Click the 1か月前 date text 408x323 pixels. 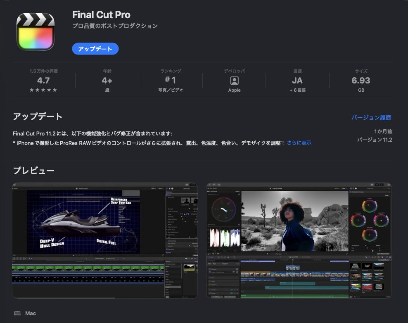click(x=383, y=131)
